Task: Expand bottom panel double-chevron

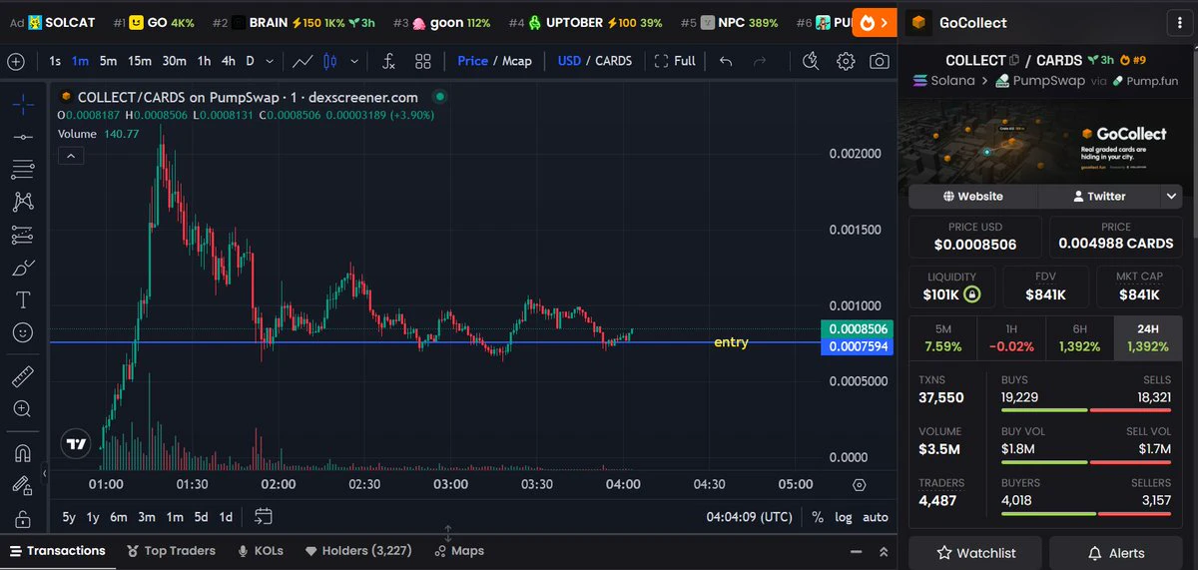Action: pyautogui.click(x=883, y=551)
